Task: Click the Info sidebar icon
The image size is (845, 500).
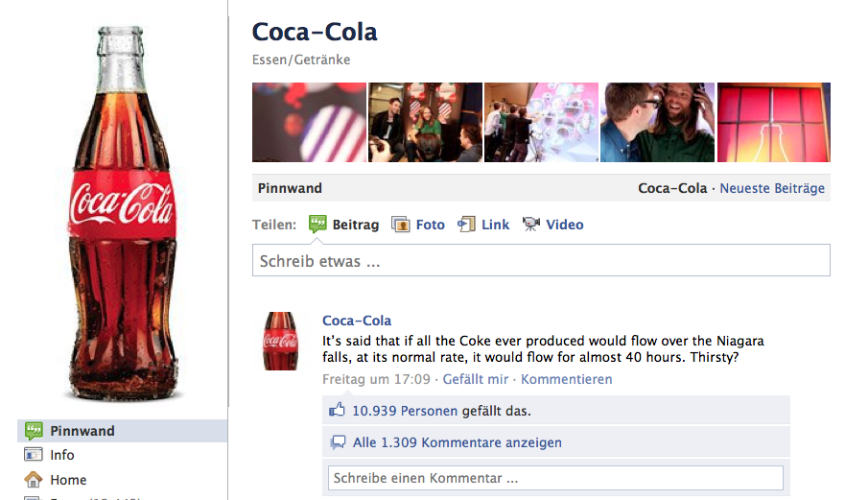Action: (x=34, y=454)
